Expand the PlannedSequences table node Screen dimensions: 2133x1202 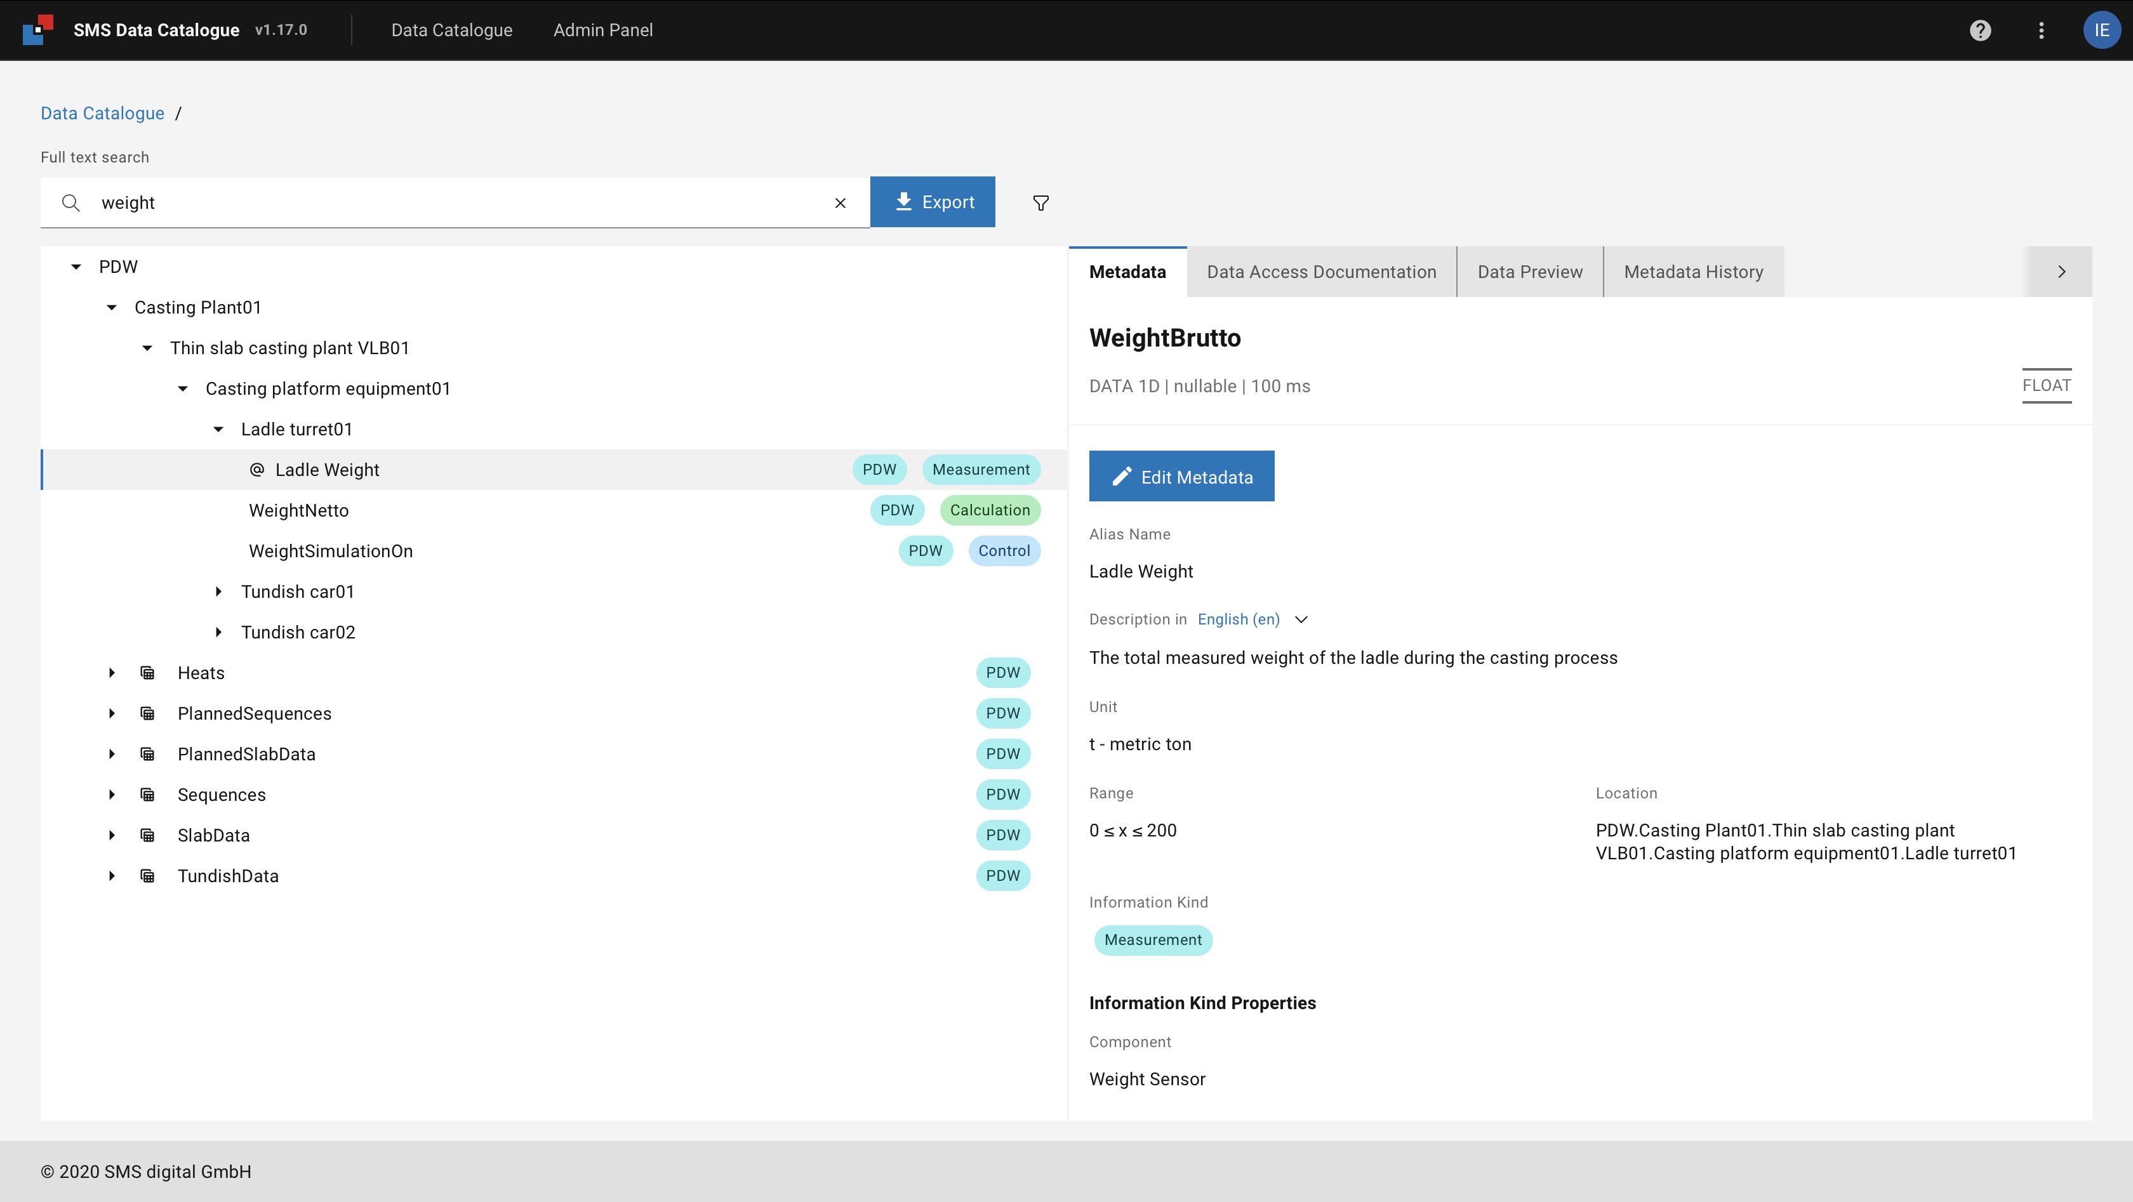112,713
